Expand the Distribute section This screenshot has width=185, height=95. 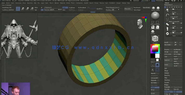[x=167, y=80]
